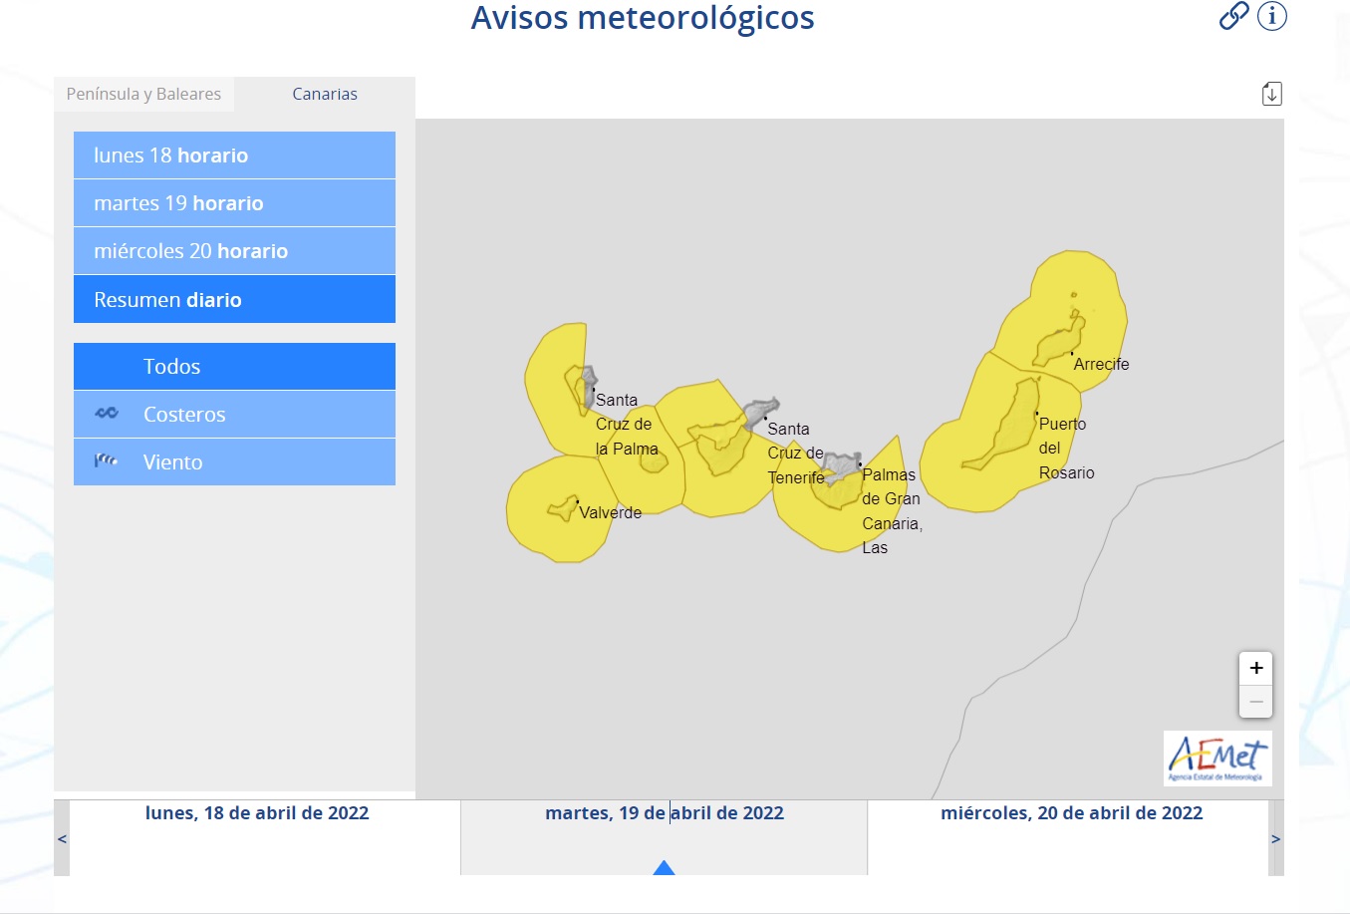Select martes, 19 de abril de 2022

tap(665, 813)
